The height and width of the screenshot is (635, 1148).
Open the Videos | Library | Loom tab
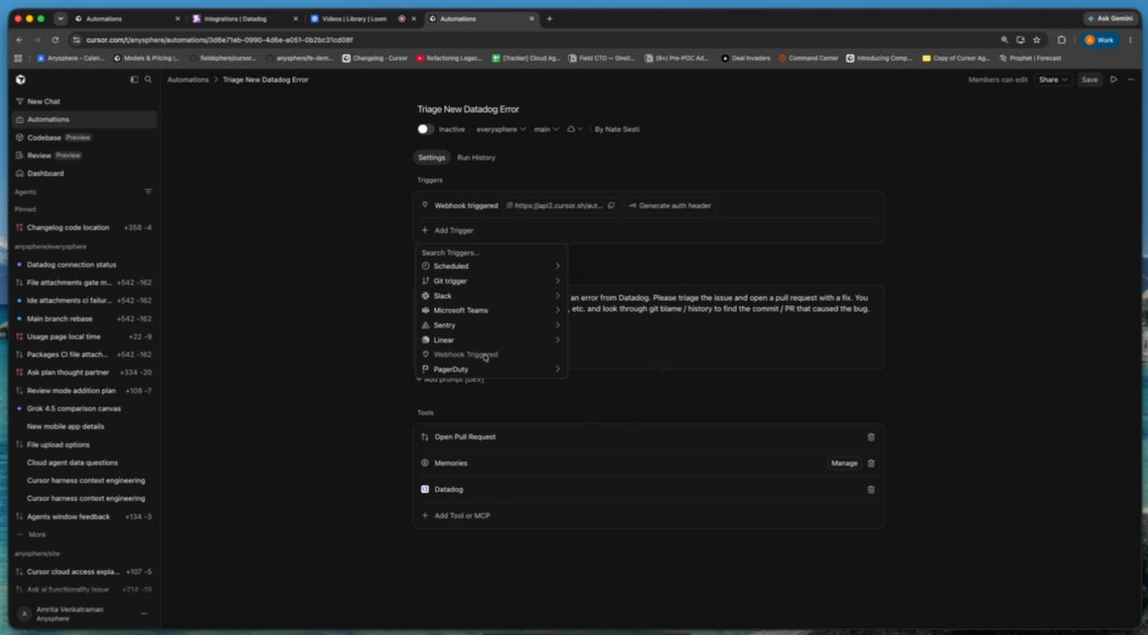[x=361, y=19]
